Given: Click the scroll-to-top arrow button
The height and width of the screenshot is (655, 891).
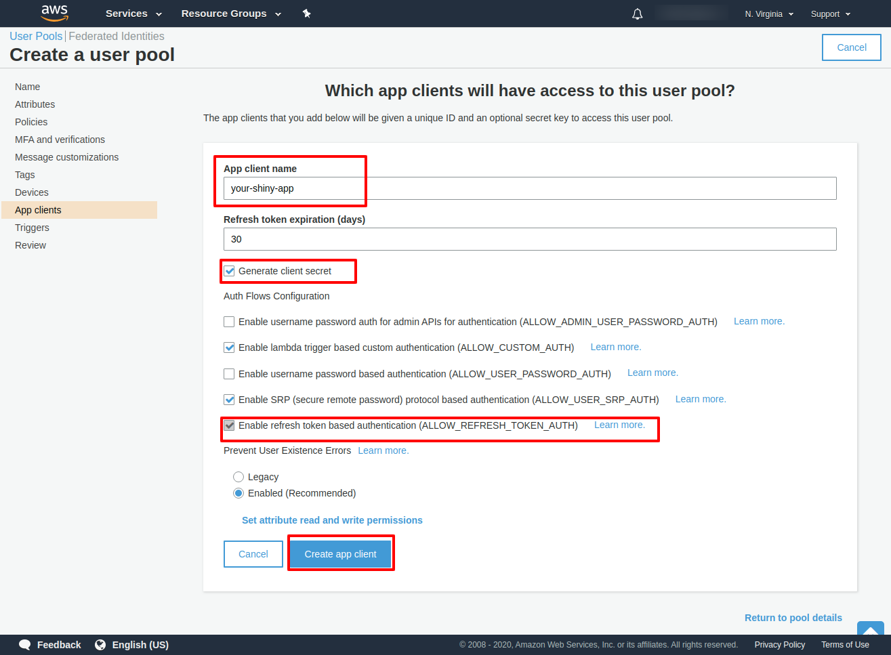Looking at the screenshot, I should click(x=870, y=630).
